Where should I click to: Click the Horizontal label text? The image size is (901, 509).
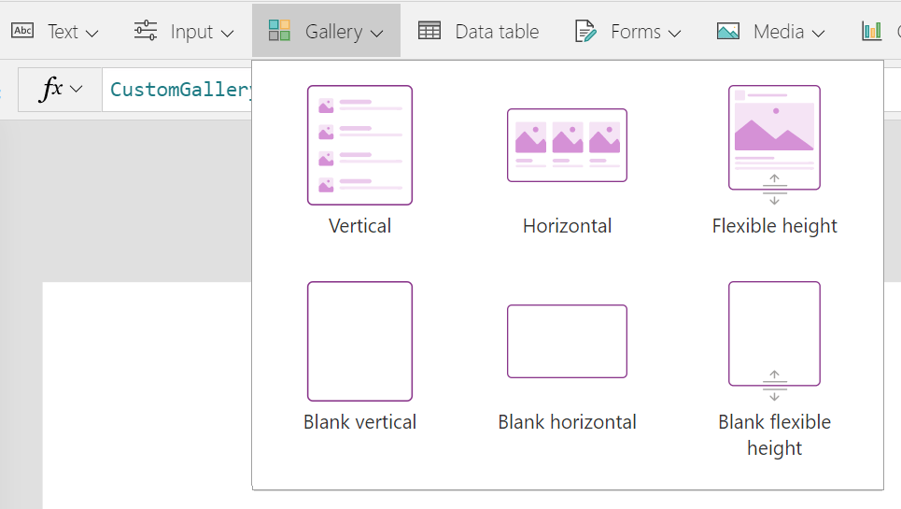click(x=567, y=226)
